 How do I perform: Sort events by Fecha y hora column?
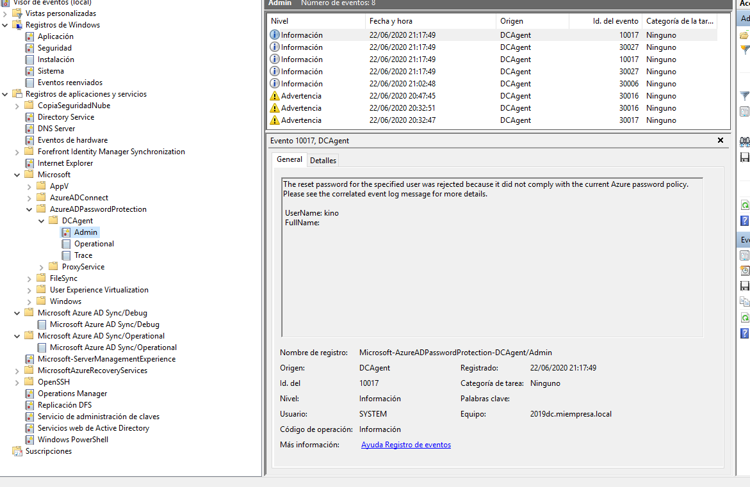[391, 21]
